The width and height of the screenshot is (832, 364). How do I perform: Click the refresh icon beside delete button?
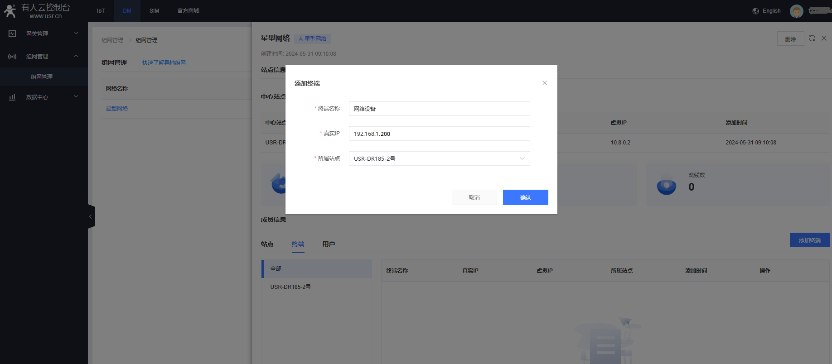(x=812, y=38)
